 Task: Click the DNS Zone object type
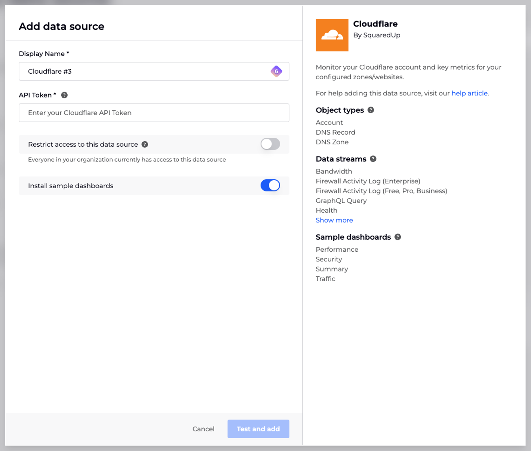pos(332,142)
